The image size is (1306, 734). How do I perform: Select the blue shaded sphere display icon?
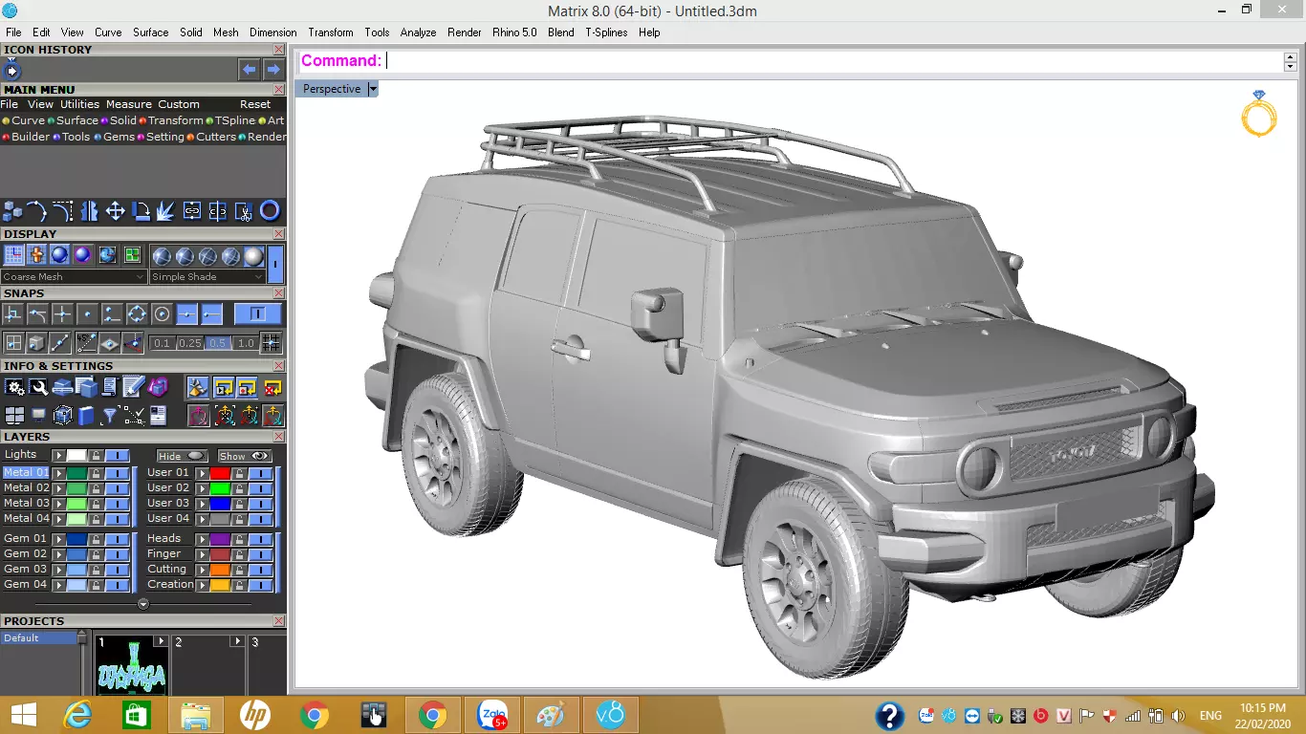pos(60,255)
